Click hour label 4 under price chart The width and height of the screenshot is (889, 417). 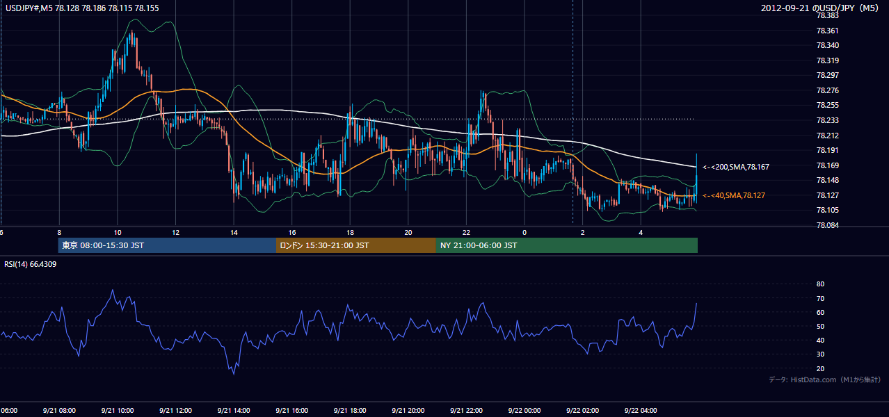point(641,233)
